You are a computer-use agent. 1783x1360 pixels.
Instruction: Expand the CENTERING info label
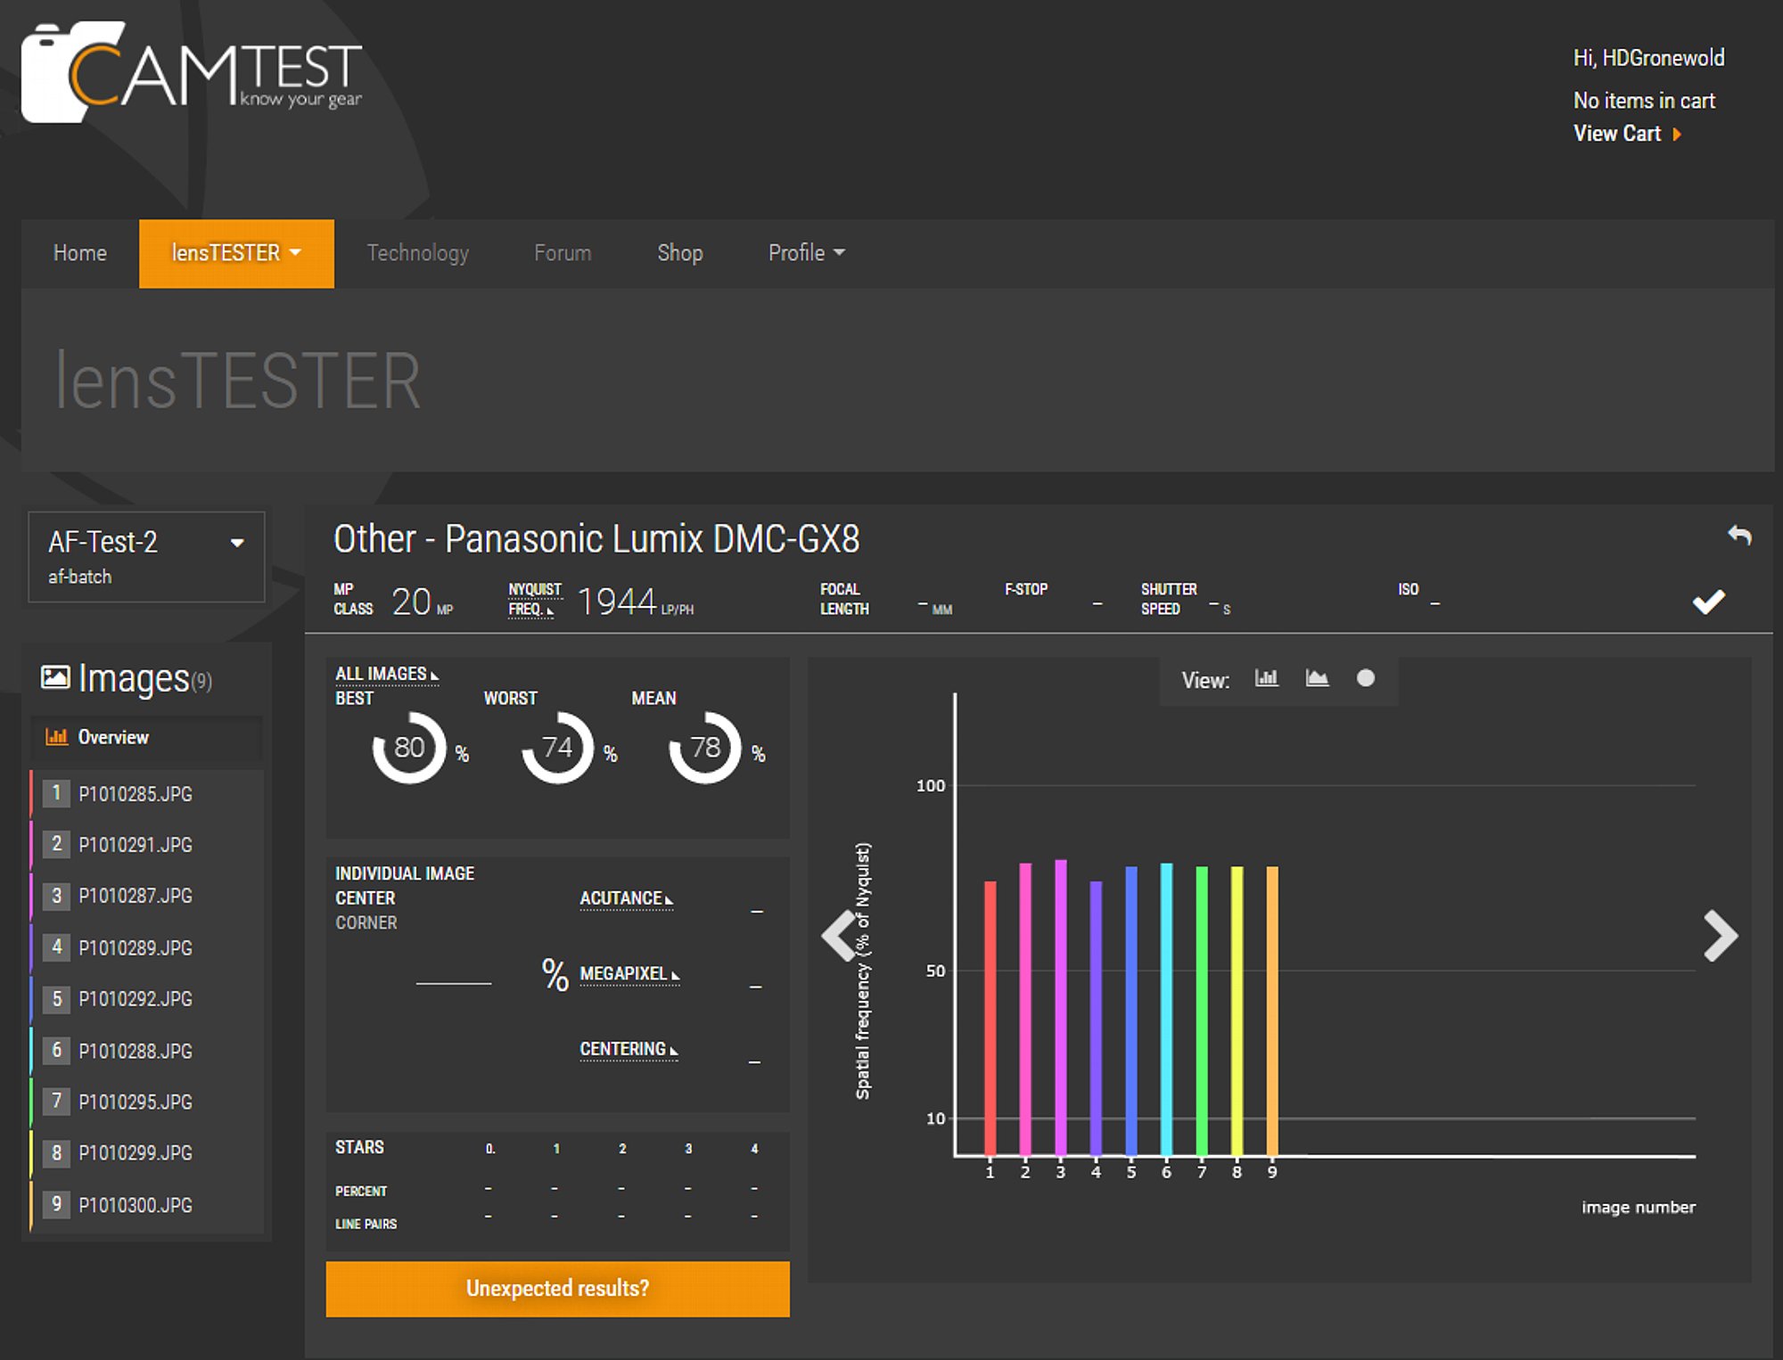coord(629,1050)
